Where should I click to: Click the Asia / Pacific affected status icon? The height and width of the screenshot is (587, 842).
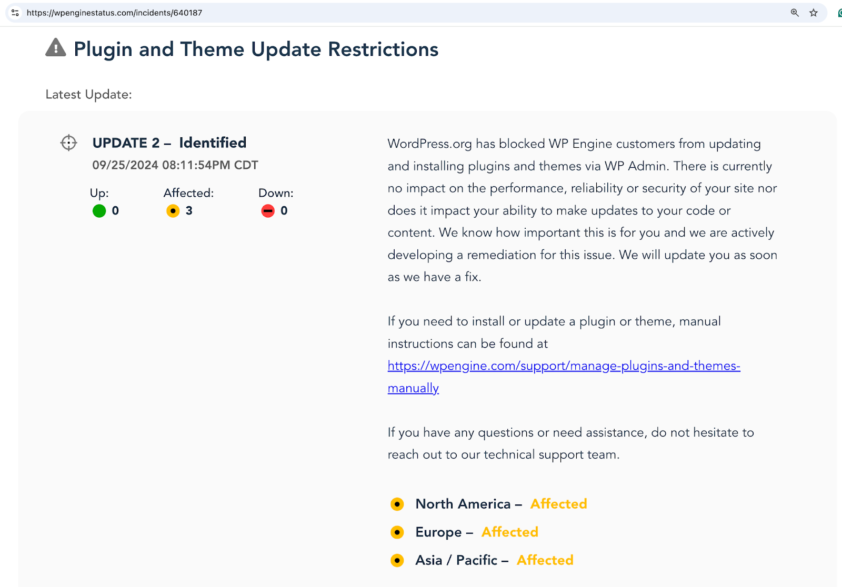click(397, 561)
